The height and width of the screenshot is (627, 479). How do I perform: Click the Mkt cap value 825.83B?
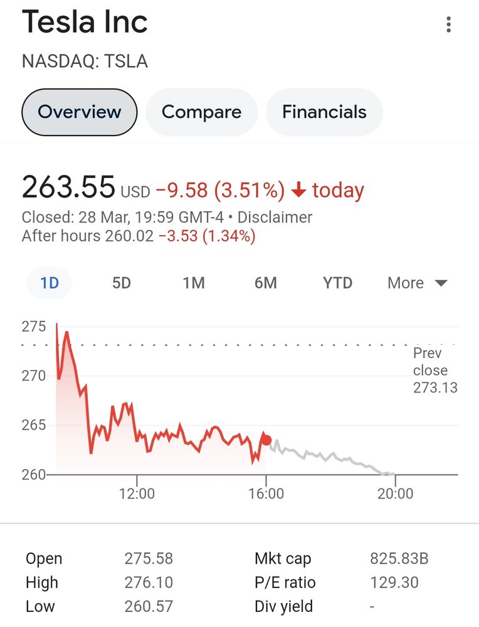399,558
